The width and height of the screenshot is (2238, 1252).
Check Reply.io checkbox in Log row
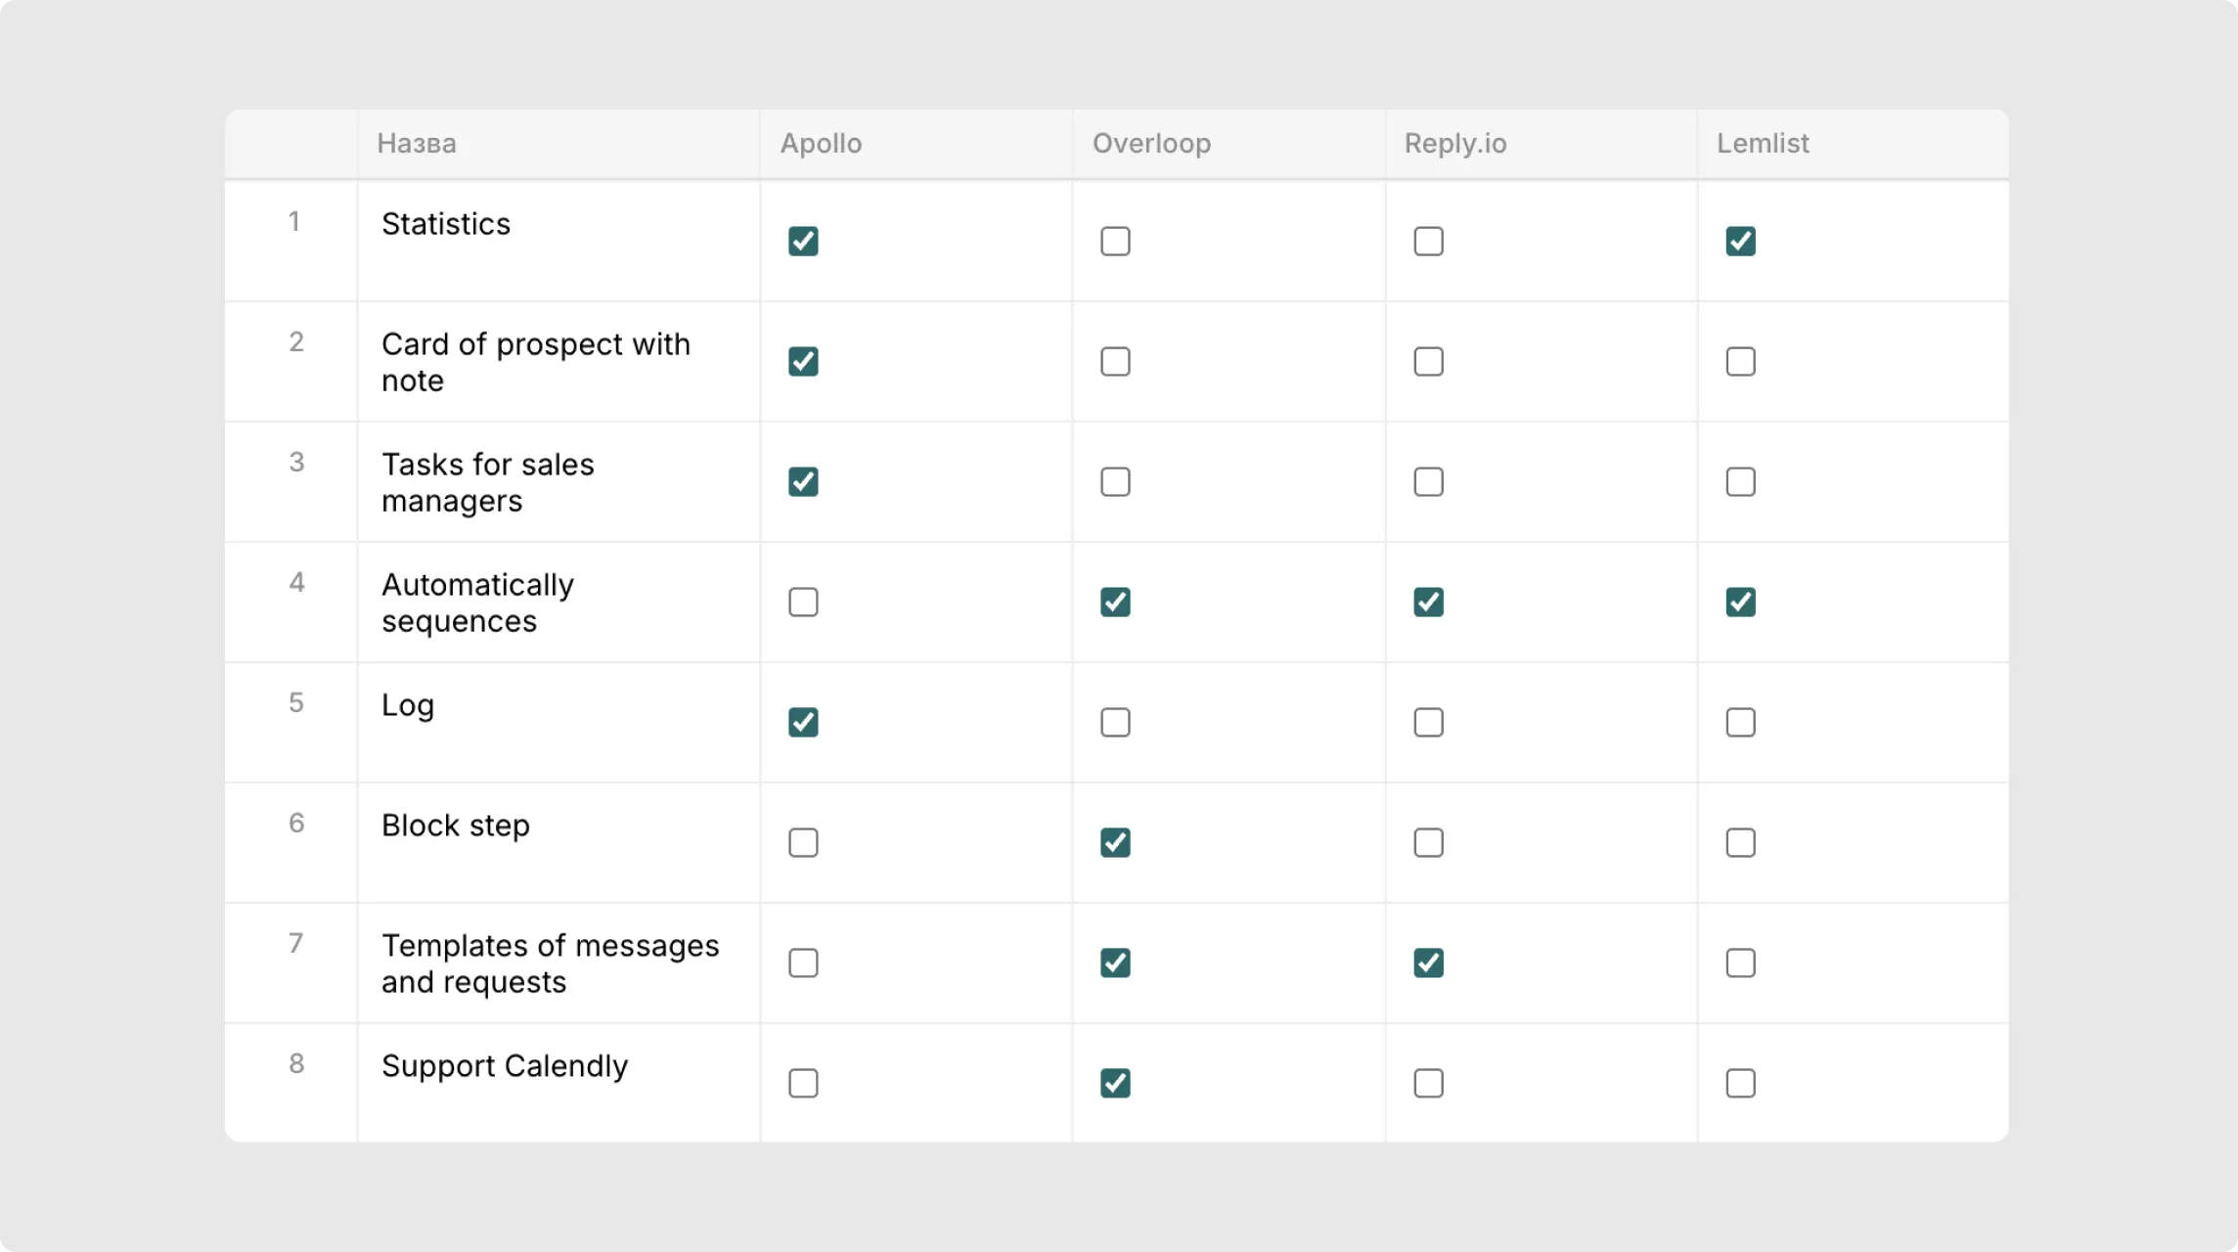(1428, 722)
